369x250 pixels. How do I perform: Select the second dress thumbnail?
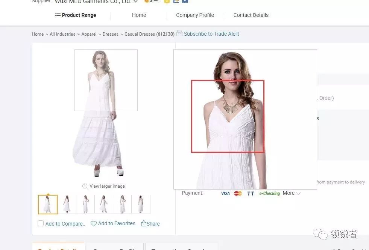pyautogui.click(x=67, y=205)
